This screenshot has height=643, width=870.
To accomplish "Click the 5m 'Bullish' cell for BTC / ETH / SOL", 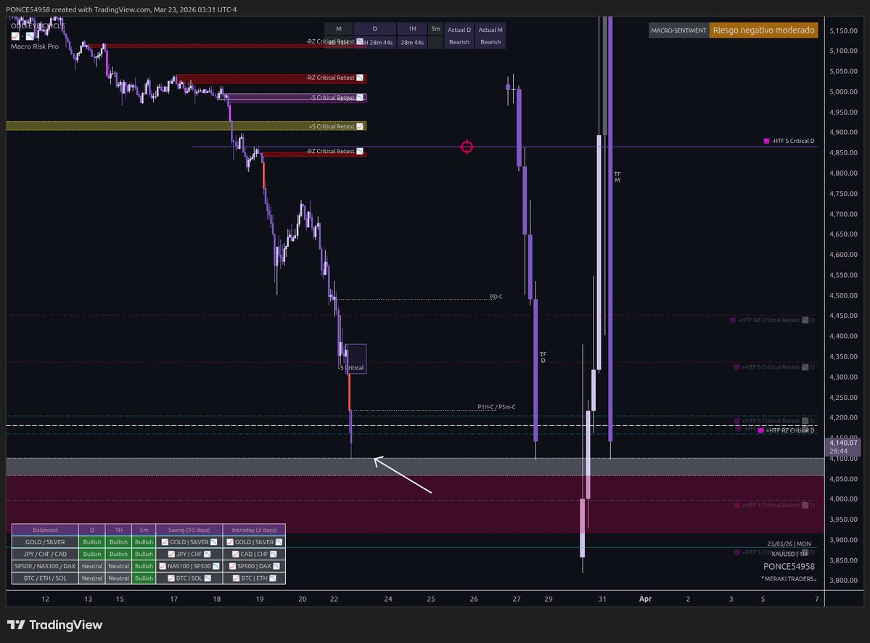I will coord(144,578).
